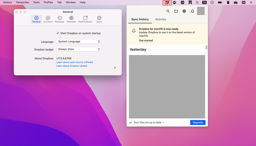Open the Dropbox badge dropdown
The height and width of the screenshot is (146, 256).
click(79, 49)
